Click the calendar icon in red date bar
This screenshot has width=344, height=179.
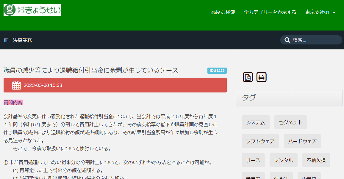(16, 85)
